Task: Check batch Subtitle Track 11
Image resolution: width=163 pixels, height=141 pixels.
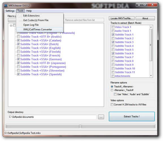Action: pos(113,72)
